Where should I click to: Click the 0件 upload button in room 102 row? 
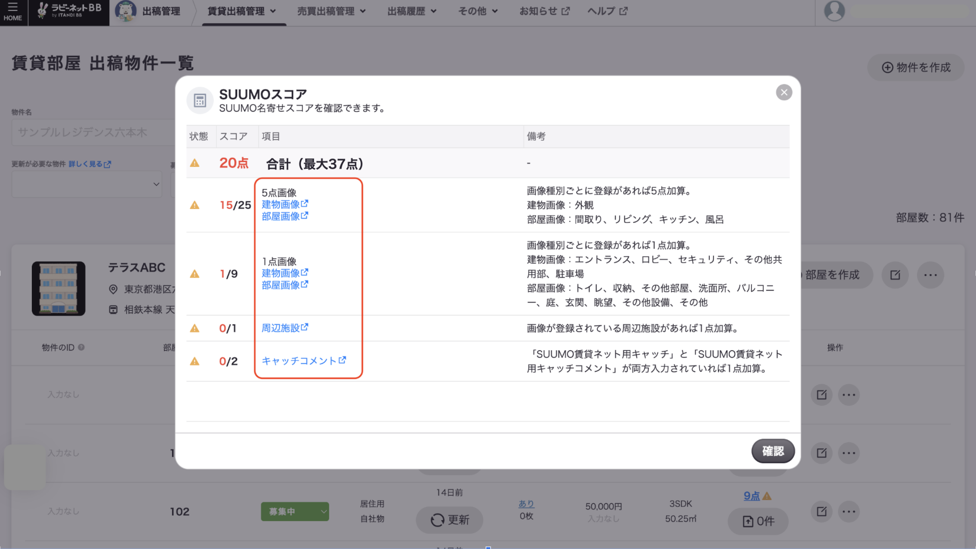point(758,521)
